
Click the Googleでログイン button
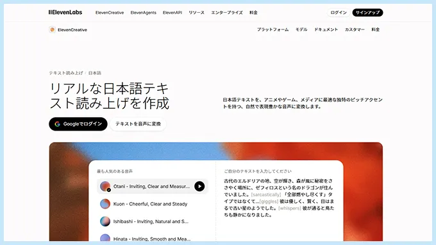pyautogui.click(x=78, y=124)
